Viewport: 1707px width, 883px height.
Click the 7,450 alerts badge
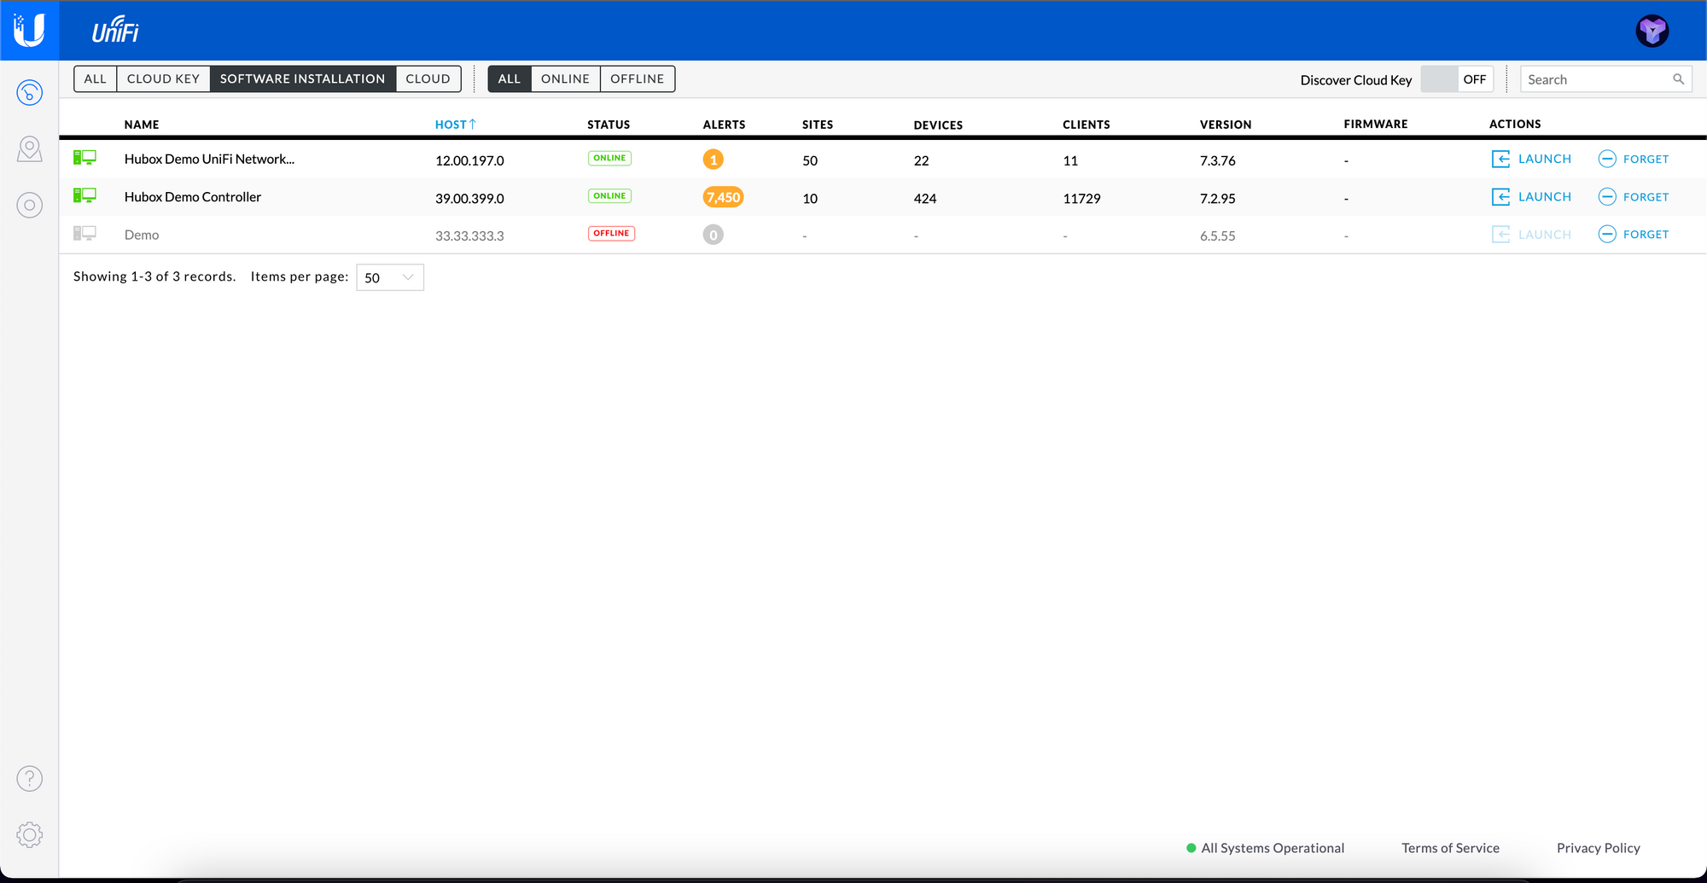723,197
